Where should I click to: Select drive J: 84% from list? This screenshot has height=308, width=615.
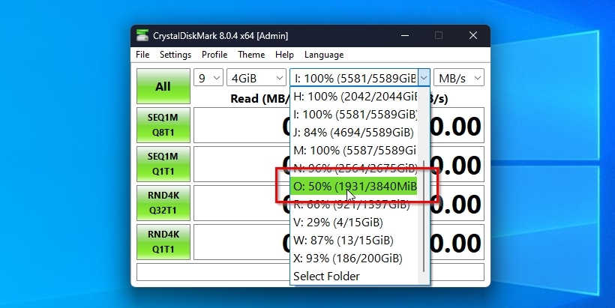[x=354, y=133]
